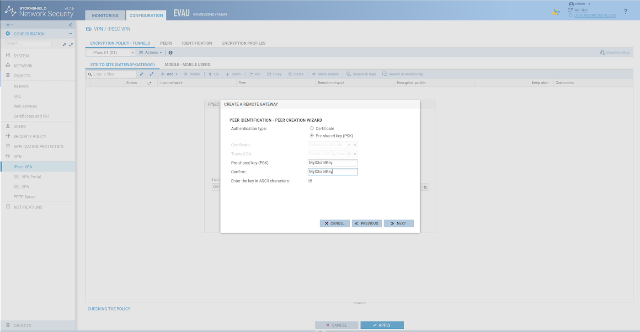The image size is (640, 332).
Task: Click the Previous button in wizard
Action: [367, 224]
